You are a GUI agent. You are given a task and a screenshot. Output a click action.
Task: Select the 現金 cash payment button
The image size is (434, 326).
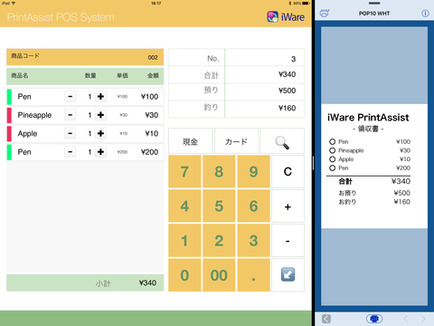click(x=191, y=141)
